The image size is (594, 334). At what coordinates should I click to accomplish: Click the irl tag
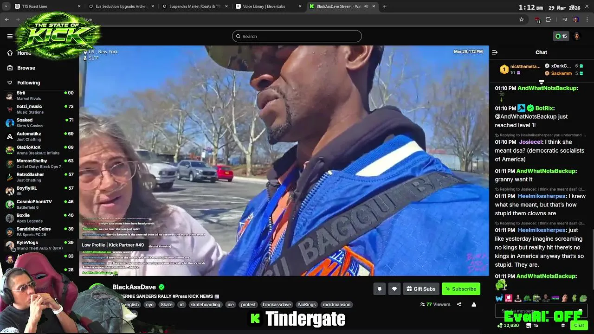click(181, 305)
